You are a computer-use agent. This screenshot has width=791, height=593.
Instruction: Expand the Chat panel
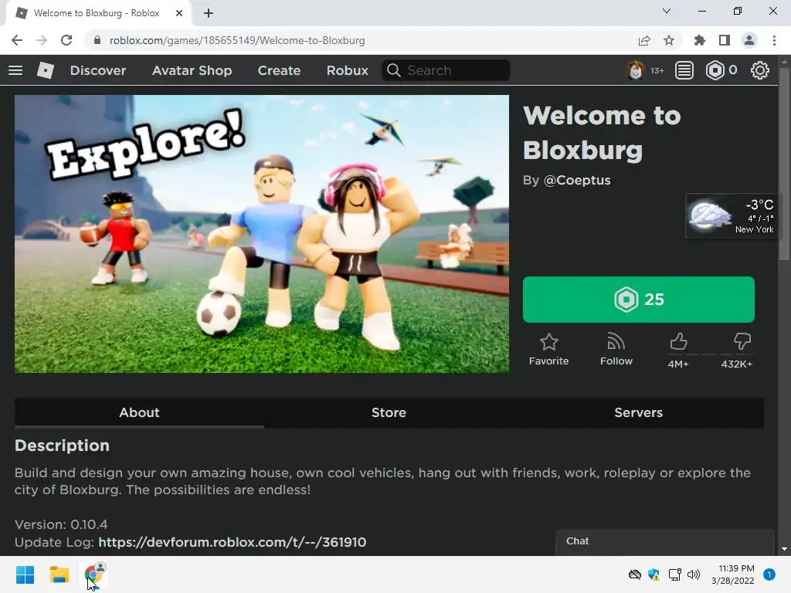pyautogui.click(x=665, y=542)
